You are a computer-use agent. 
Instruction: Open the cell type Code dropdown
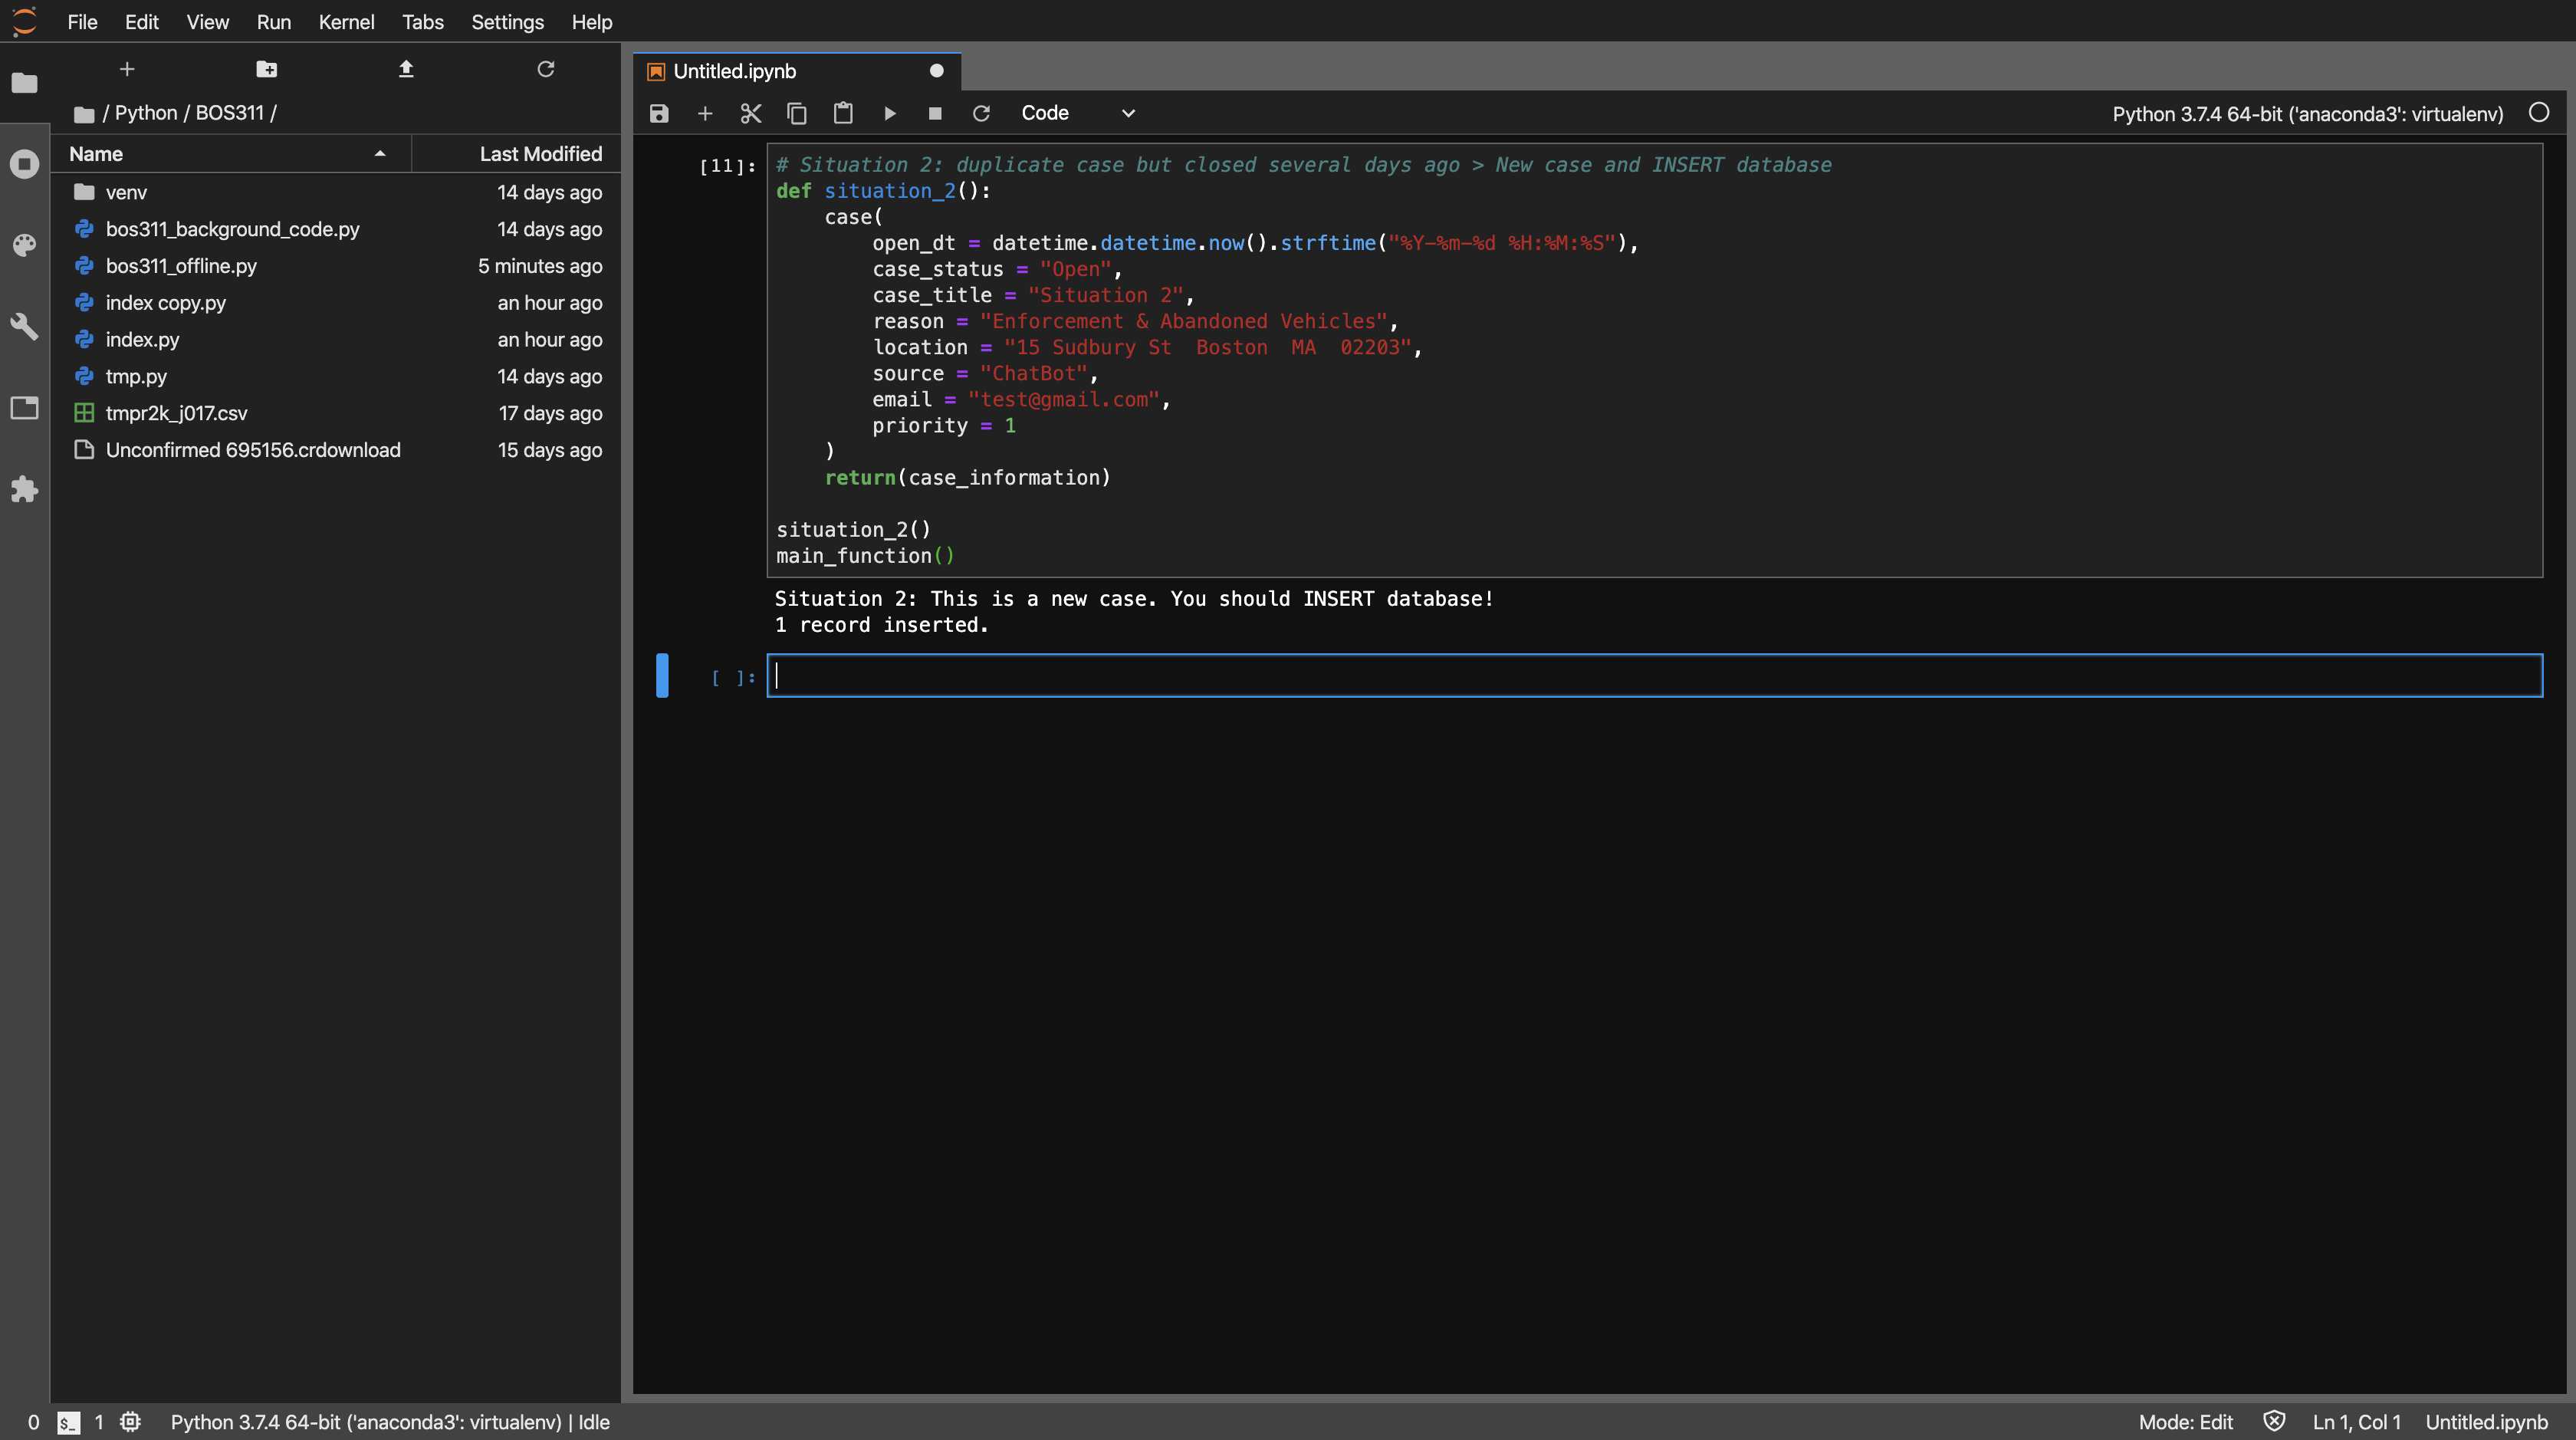[1077, 113]
